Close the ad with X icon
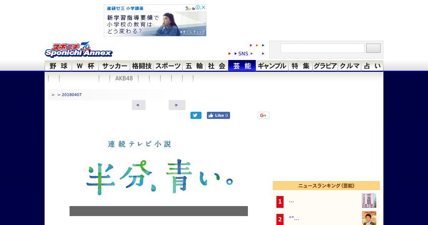The height and width of the screenshot is (225, 428). 203,7
